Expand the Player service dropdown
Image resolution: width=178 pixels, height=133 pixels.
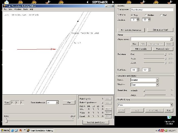coord(171,39)
